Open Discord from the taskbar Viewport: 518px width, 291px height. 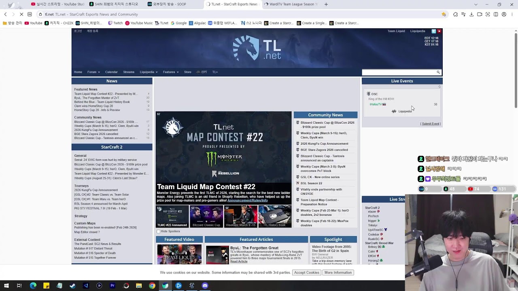[x=205, y=286]
